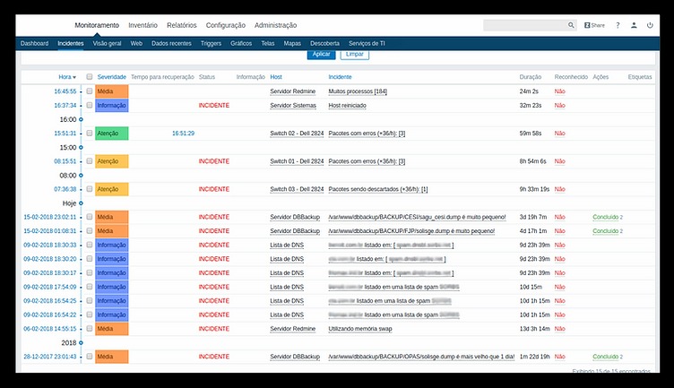Click the search magnifier icon
This screenshot has height=388, width=674.
(572, 26)
